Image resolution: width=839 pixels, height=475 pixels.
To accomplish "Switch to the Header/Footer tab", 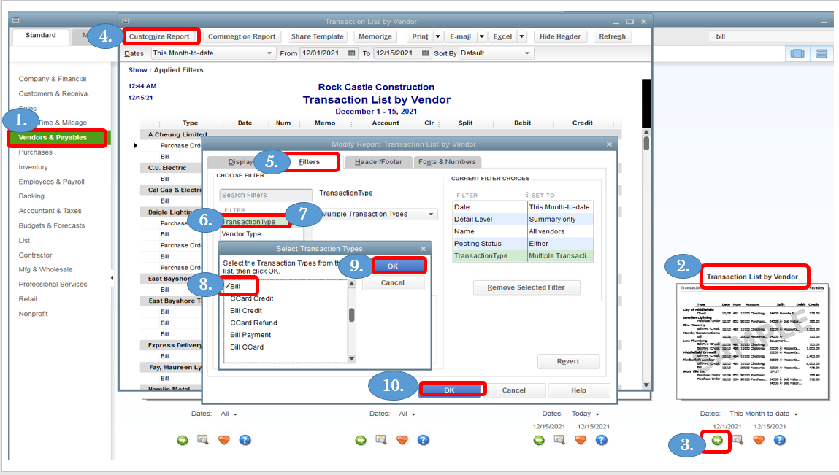I will [x=378, y=161].
